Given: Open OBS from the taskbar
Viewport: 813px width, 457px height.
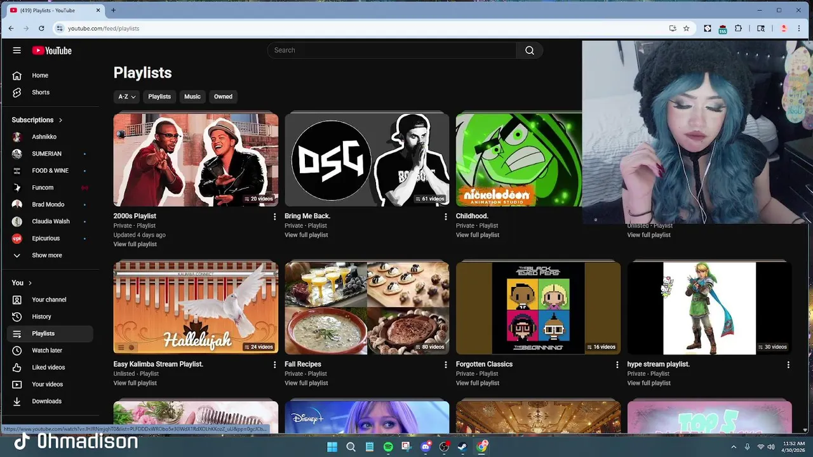Looking at the screenshot, I should click(444, 447).
